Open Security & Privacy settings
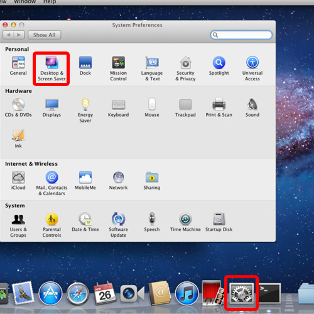This screenshot has height=314, width=314. (x=185, y=68)
